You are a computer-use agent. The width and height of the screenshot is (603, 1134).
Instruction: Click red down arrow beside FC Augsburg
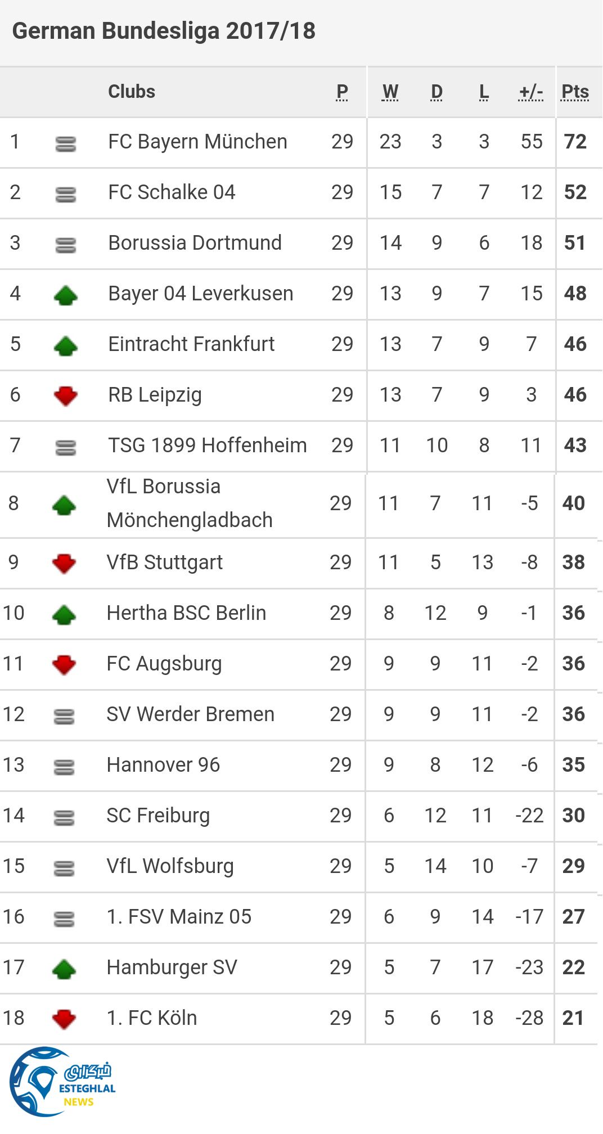point(64,665)
